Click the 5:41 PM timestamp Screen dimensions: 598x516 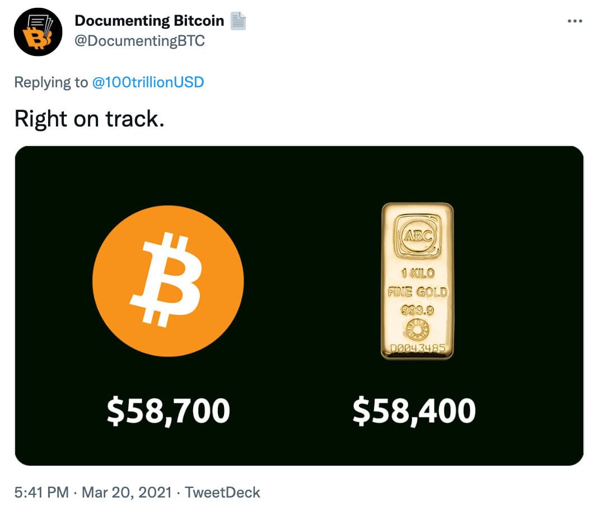pyautogui.click(x=41, y=492)
